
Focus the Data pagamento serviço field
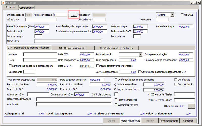[97, 80]
